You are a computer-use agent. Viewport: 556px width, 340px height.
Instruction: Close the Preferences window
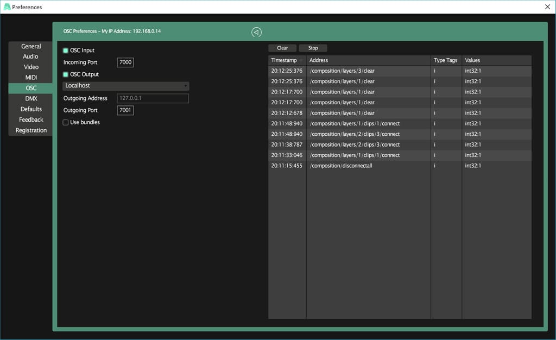click(547, 7)
